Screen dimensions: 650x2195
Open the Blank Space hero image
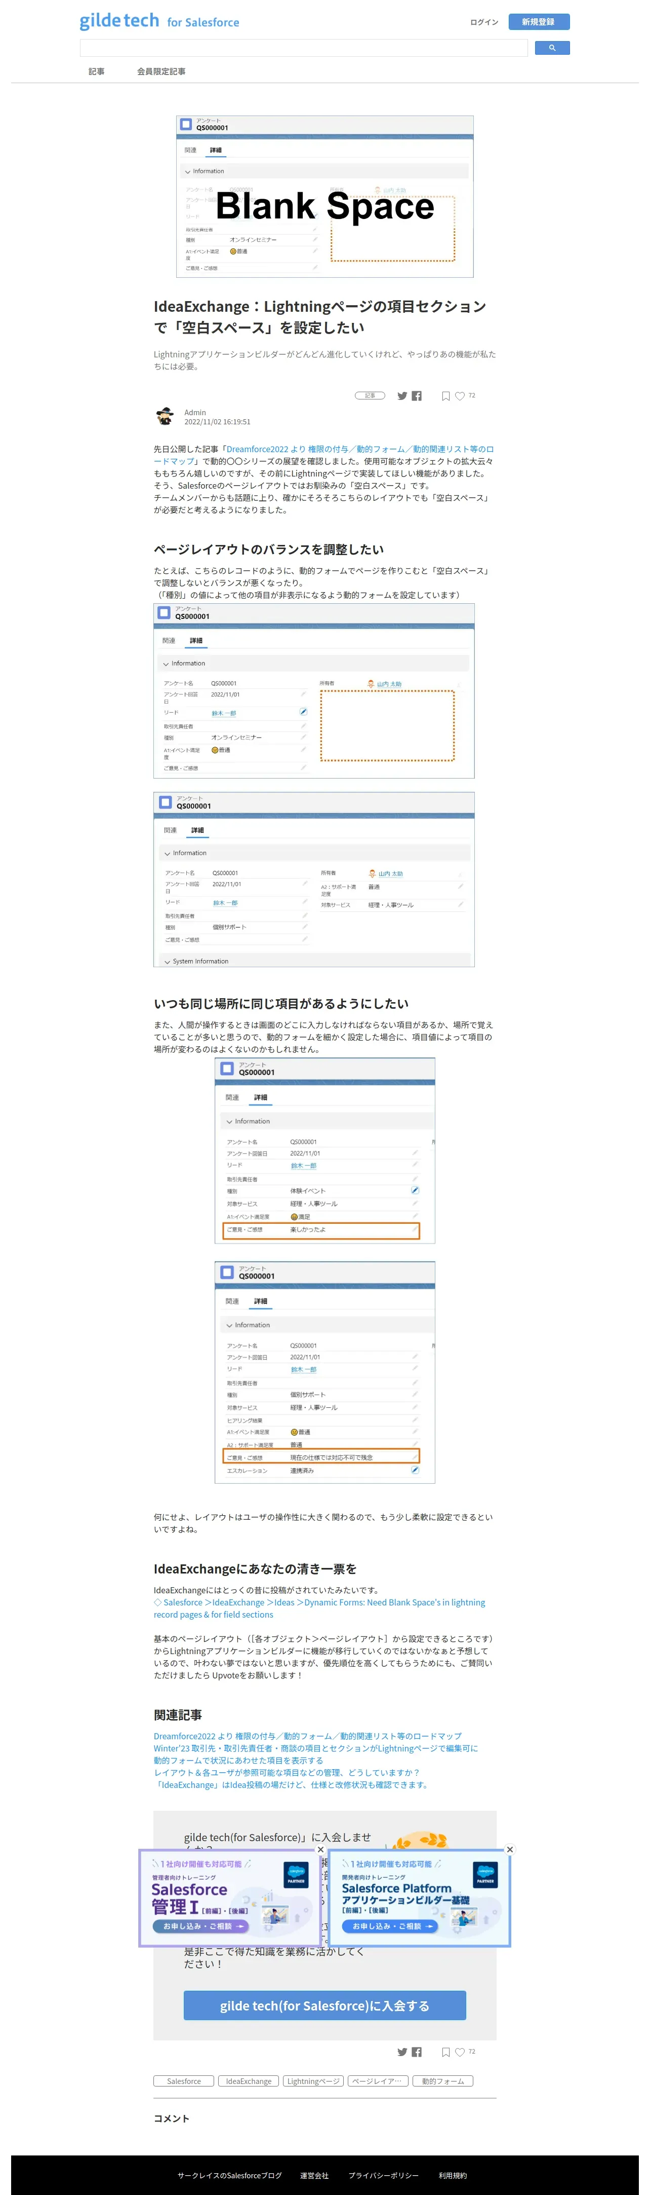[x=325, y=197]
